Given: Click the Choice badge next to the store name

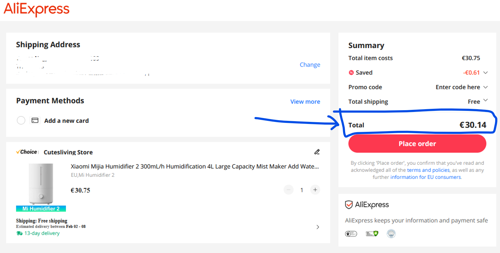Looking at the screenshot, I should (x=27, y=152).
